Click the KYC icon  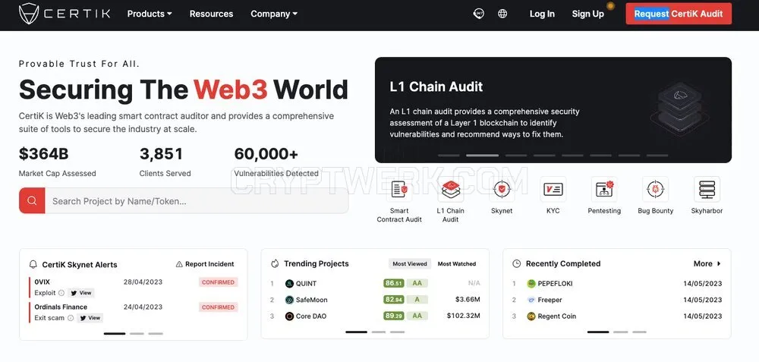(x=553, y=189)
